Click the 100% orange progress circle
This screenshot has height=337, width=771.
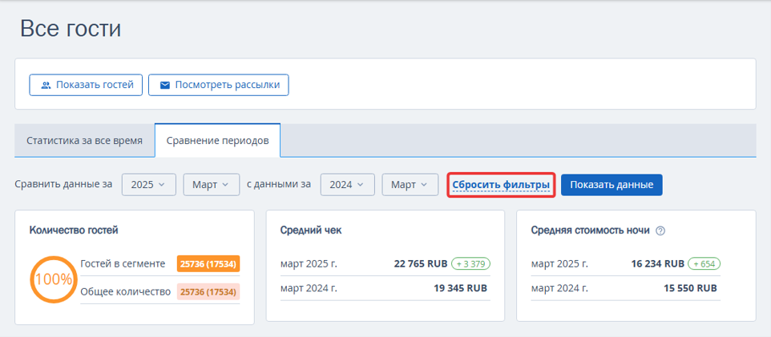pyautogui.click(x=53, y=279)
